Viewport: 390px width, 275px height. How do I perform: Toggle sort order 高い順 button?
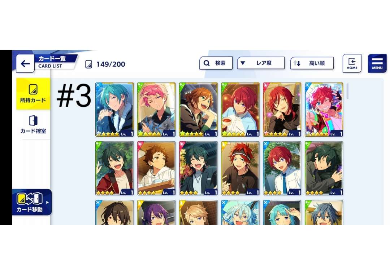tap(312, 63)
